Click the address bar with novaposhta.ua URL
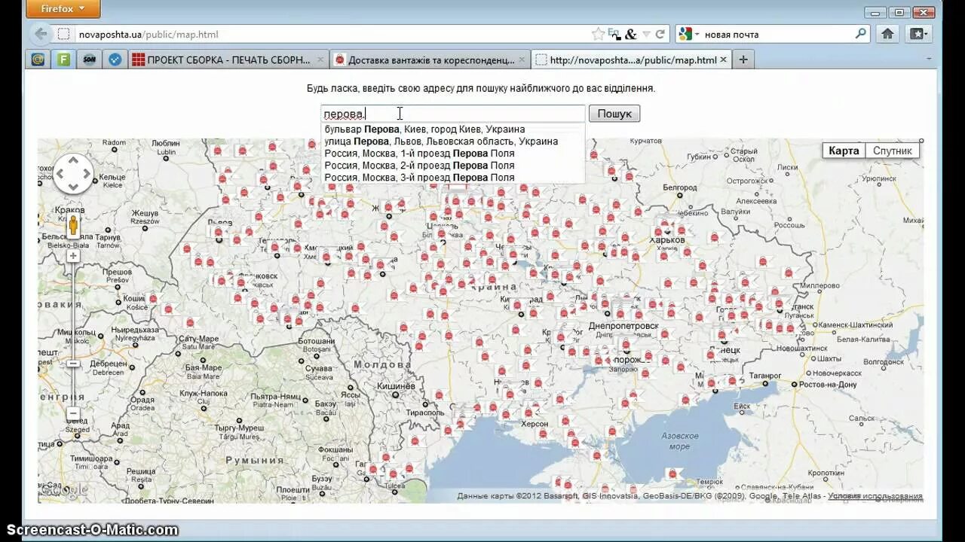The width and height of the screenshot is (965, 542). tap(324, 34)
